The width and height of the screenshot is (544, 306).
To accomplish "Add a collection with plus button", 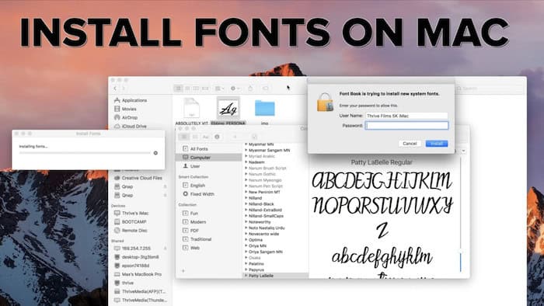I will [183, 270].
